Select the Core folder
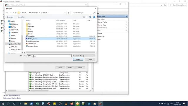 (x=29, y=24)
